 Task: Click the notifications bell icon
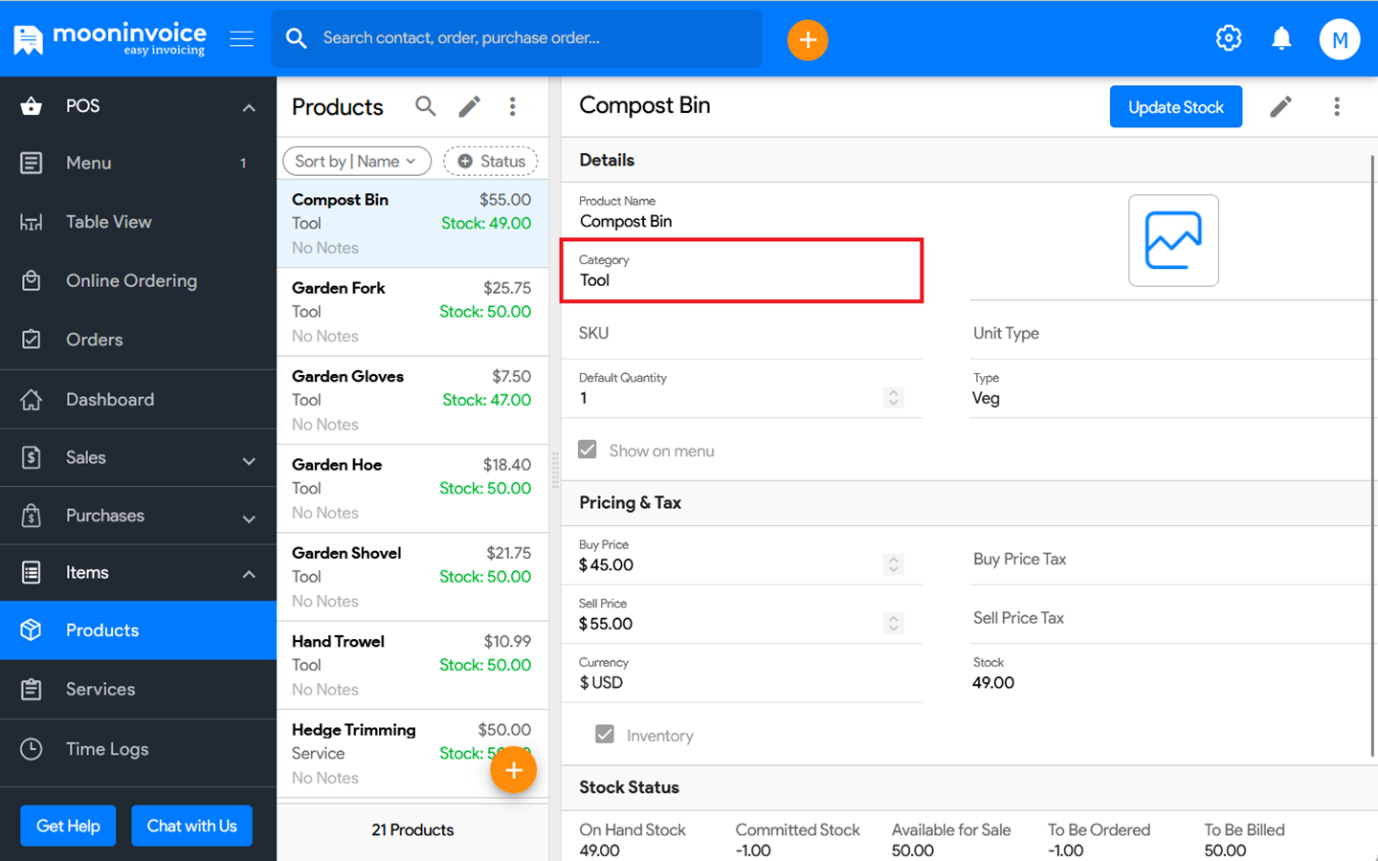click(1281, 38)
